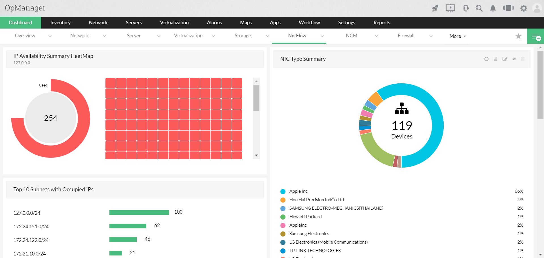The width and height of the screenshot is (544, 258).
Task: Expand the Network dashboard tab chevron
Action: (104, 36)
